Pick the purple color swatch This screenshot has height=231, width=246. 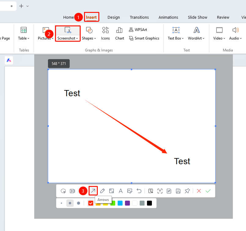point(127,203)
